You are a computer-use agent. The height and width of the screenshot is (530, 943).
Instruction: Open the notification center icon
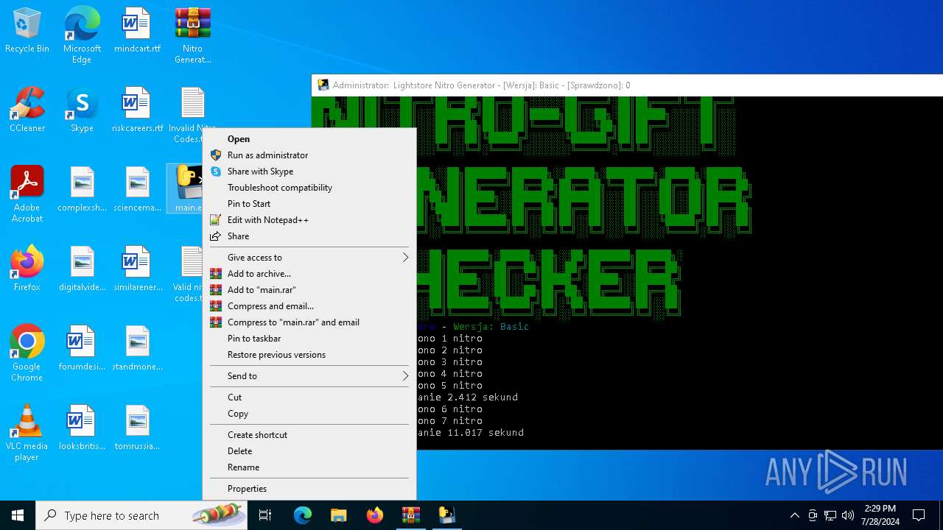tap(919, 515)
